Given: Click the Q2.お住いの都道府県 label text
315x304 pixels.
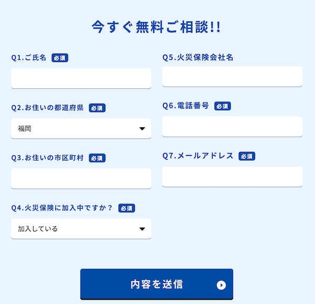Looking at the screenshot, I should (47, 108).
